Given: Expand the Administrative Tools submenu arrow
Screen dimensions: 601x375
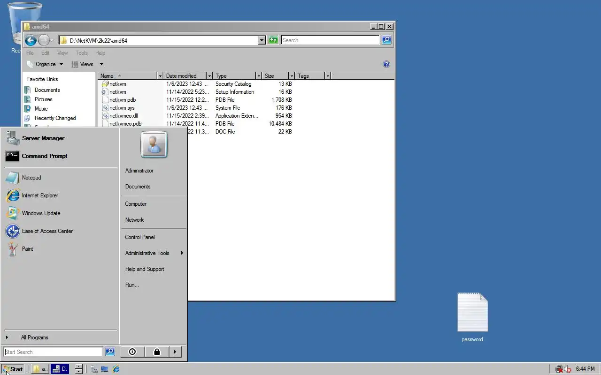Looking at the screenshot, I should 182,253.
